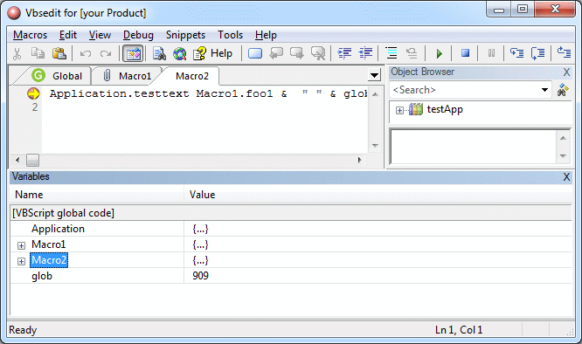582x344 pixels.
Task: Switch to the Macro1 tab
Action: tap(128, 76)
